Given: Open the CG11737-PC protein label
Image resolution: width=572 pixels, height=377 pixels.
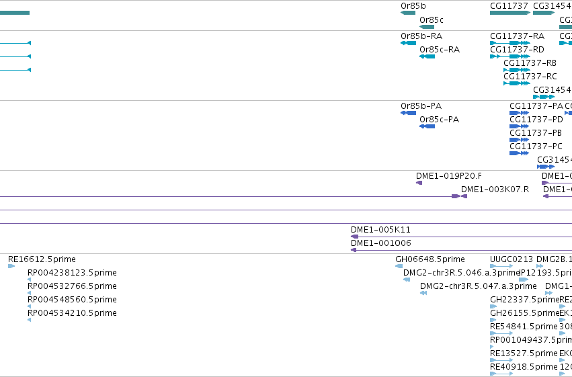Looking at the screenshot, I should pos(536,146).
